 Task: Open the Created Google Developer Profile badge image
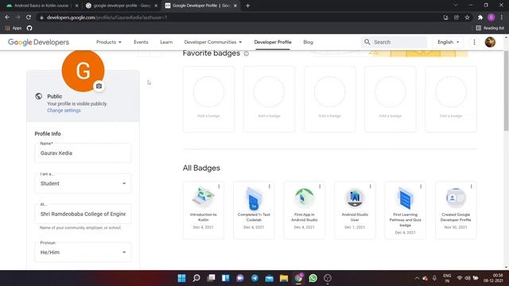(456, 198)
